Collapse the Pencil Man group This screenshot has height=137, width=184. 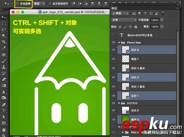119,42
